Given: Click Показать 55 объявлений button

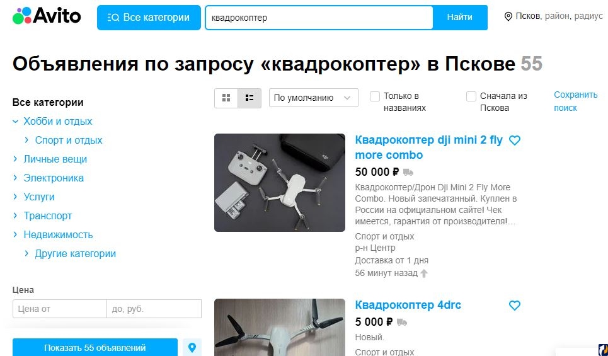Looking at the screenshot, I should [95, 347].
